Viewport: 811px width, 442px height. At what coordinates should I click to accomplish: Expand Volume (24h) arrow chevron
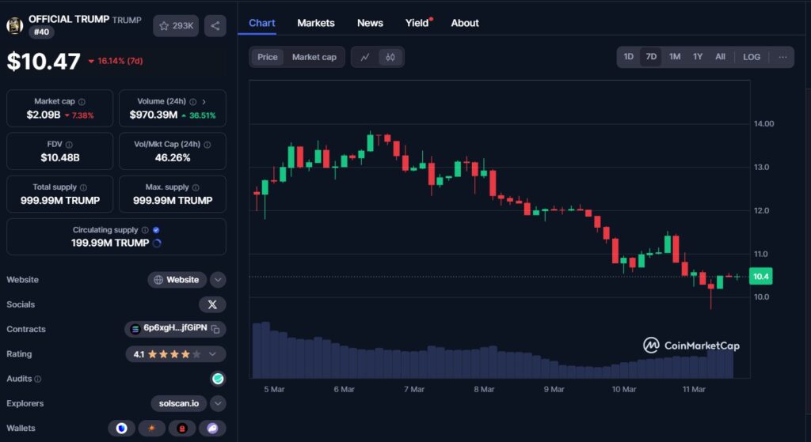(204, 102)
